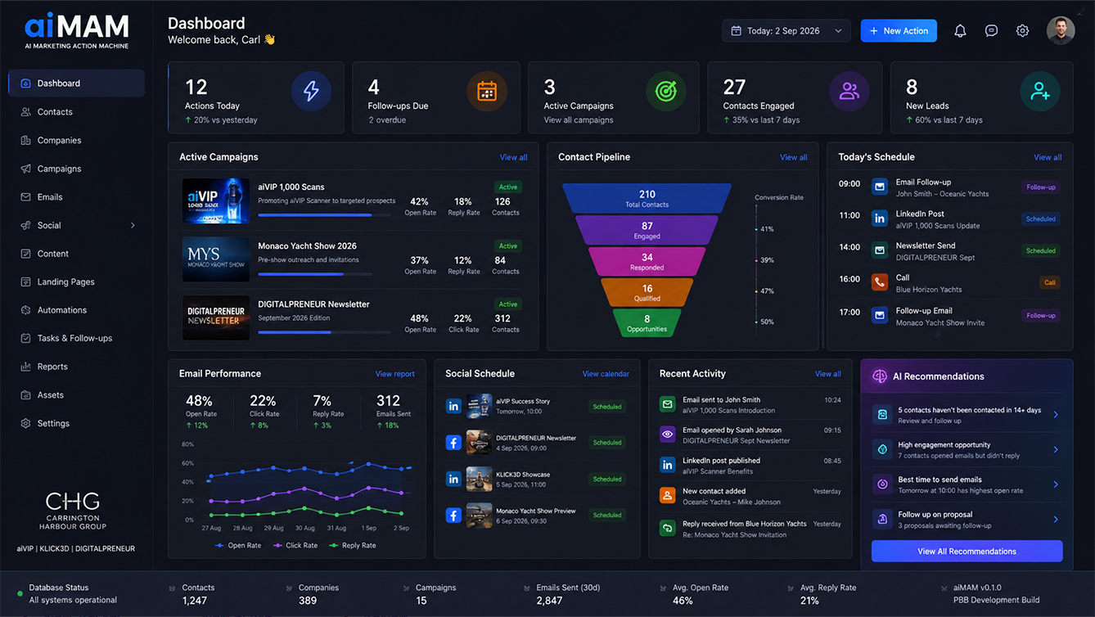Click the LinkedIn icon for the 11:00 LinkedIn Post
The image size is (1095, 617).
pyautogui.click(x=880, y=218)
